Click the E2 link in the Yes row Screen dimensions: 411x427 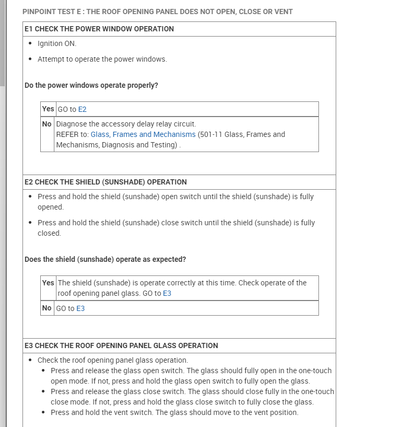[82, 109]
